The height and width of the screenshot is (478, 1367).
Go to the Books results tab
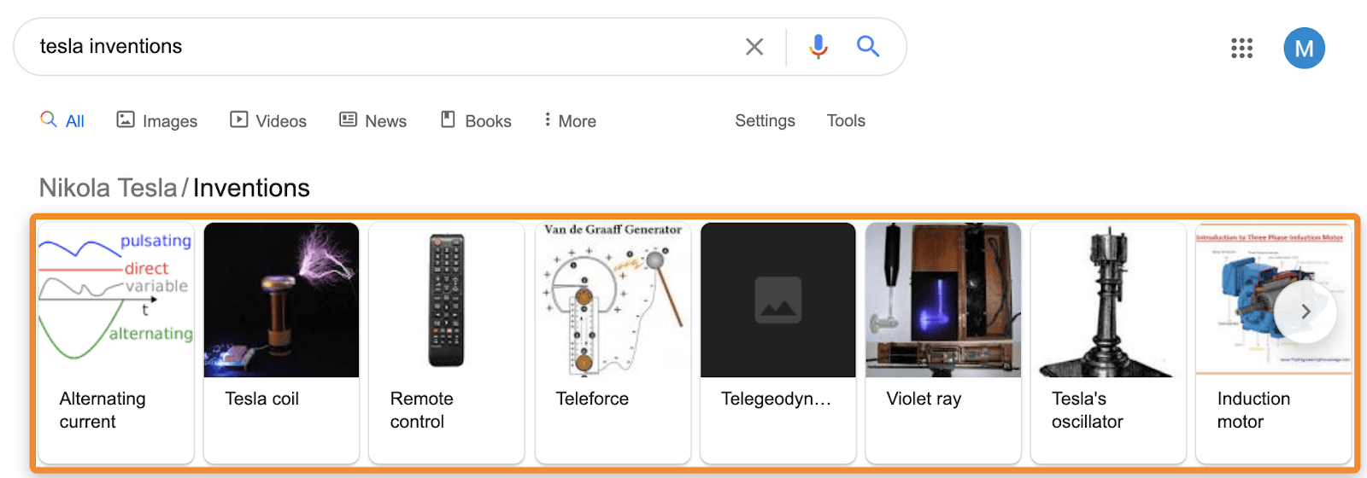[476, 121]
